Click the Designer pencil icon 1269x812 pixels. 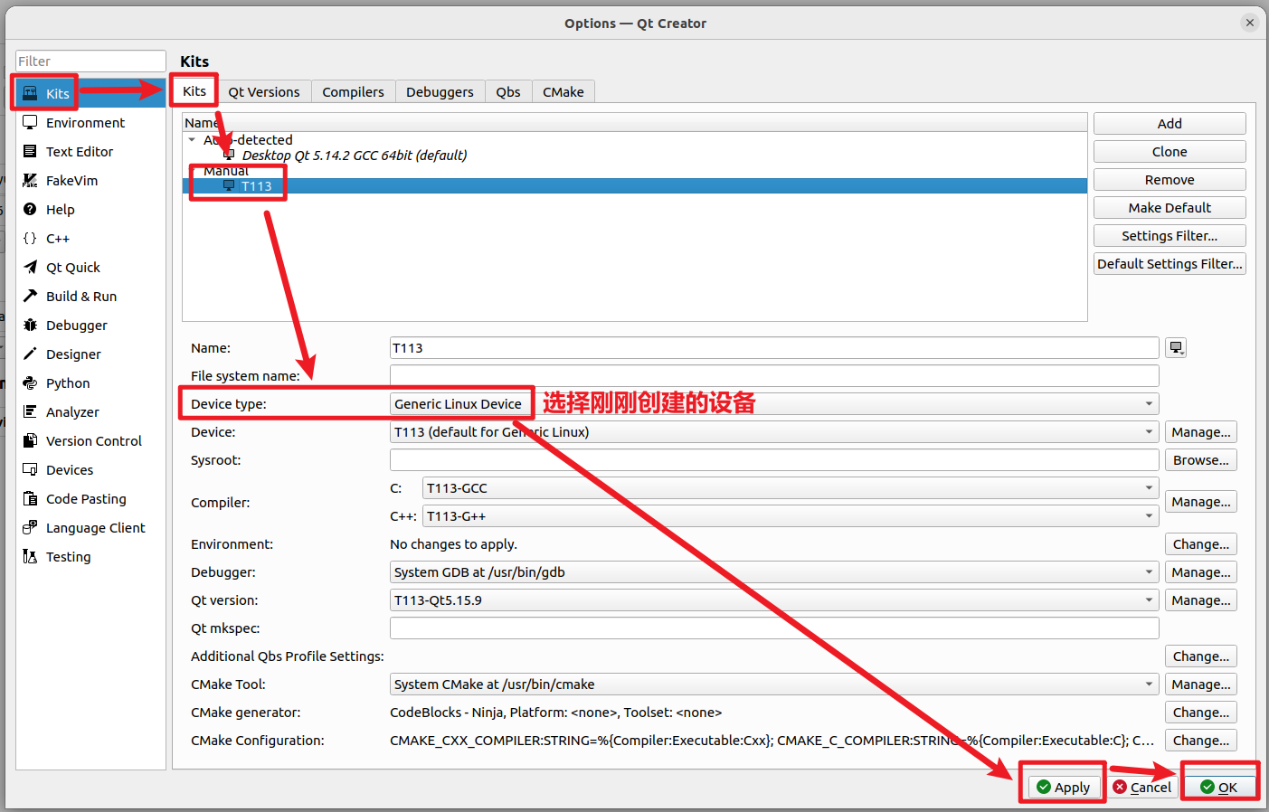point(30,354)
